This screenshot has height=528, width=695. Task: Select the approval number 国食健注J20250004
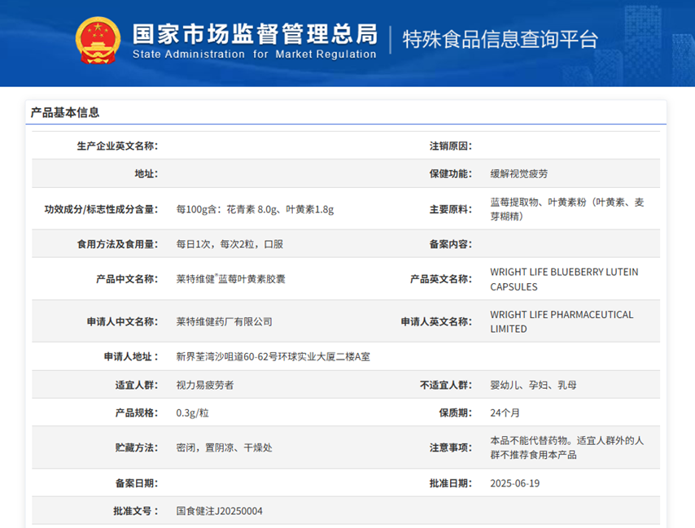point(220,511)
